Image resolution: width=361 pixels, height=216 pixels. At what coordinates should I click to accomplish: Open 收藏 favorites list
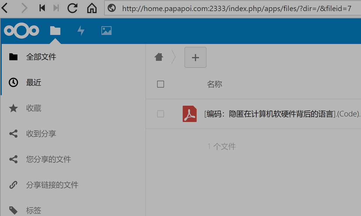point(34,108)
